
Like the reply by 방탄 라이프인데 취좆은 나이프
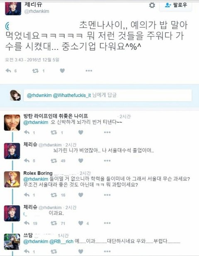(x=81, y=132)
